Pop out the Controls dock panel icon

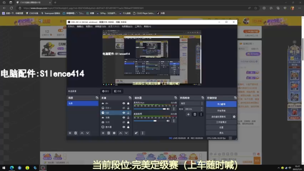tap(235, 98)
